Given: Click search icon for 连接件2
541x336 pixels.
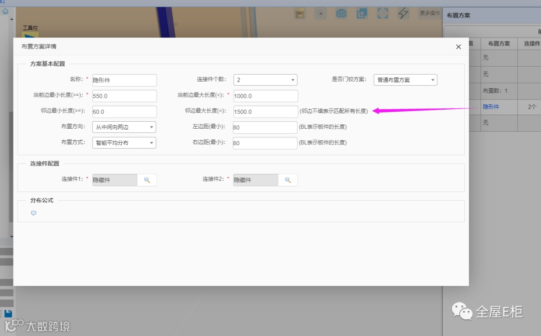Looking at the screenshot, I should click(x=288, y=180).
